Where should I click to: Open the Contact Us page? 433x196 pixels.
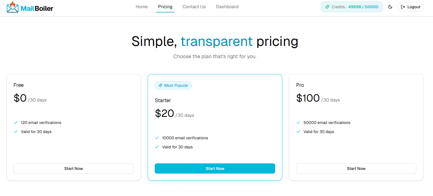194,7
